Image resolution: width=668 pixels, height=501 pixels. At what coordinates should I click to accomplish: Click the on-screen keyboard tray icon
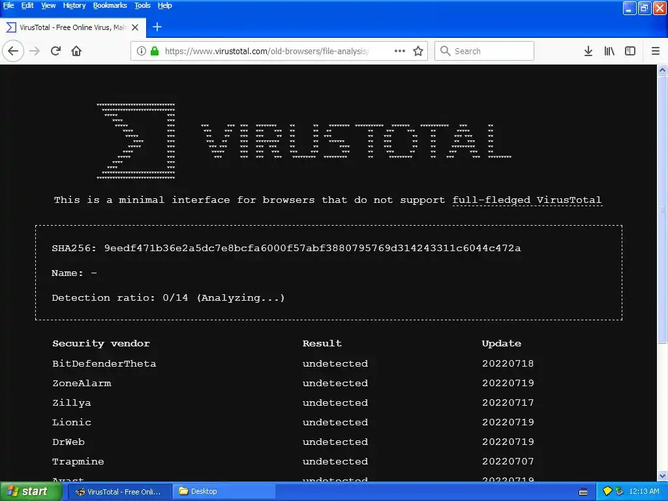click(583, 492)
